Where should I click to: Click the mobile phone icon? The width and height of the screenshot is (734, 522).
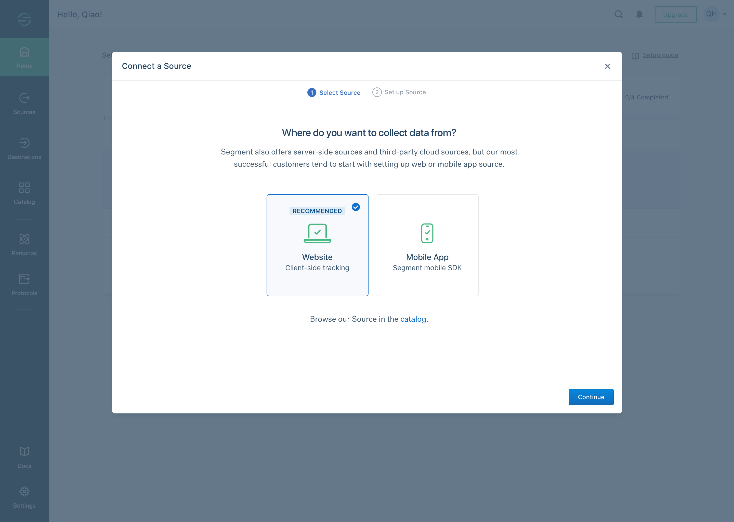[x=427, y=233]
